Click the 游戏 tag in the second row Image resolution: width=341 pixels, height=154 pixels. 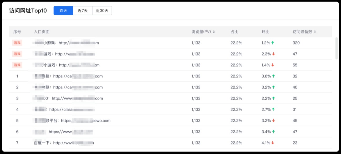[17, 54]
